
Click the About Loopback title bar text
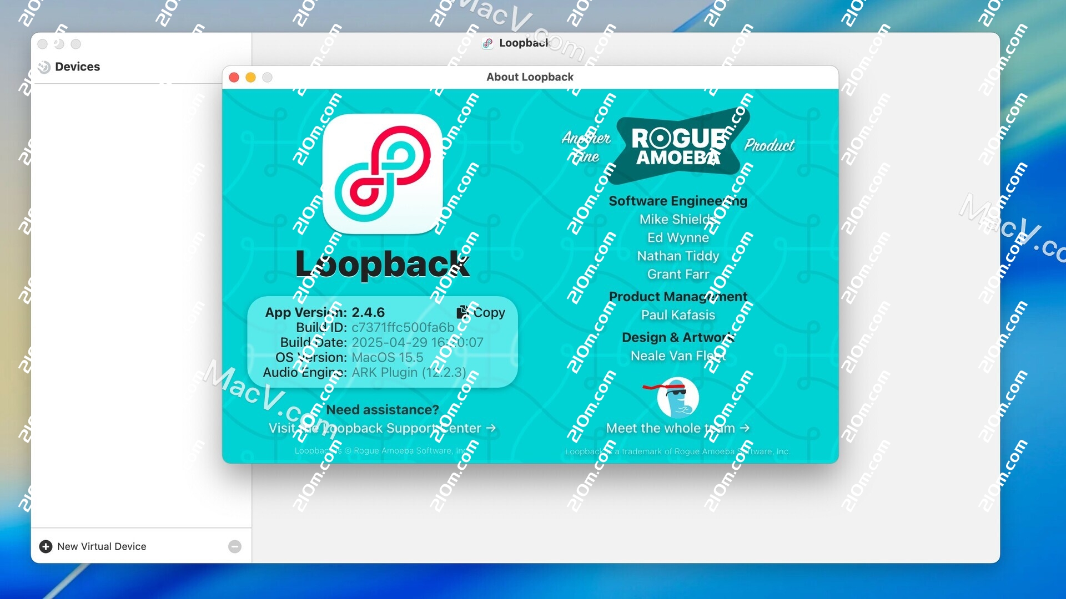[530, 77]
